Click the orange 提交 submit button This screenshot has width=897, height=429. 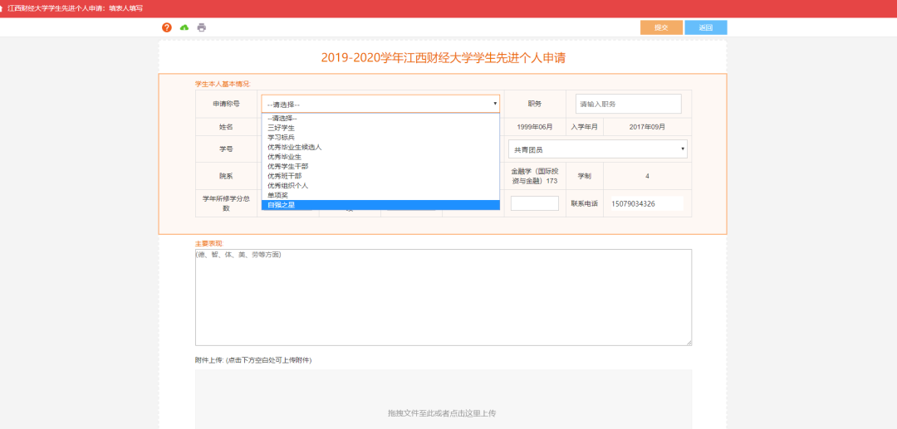[x=661, y=27]
